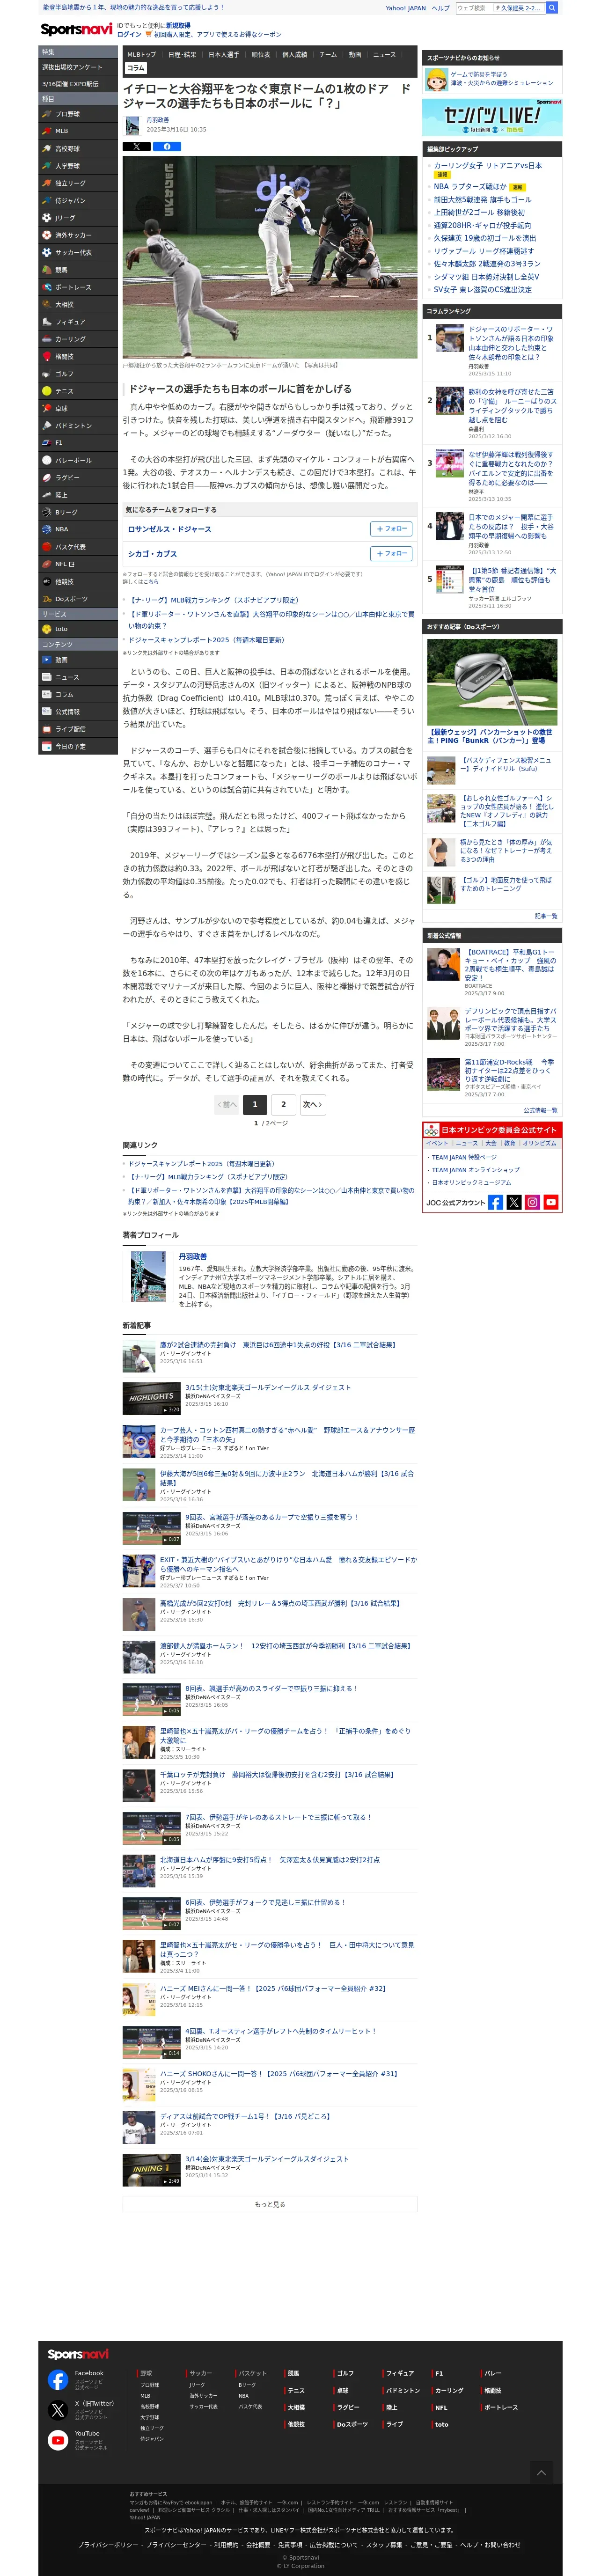Open author 丹羽政善 profile link

point(193,1256)
